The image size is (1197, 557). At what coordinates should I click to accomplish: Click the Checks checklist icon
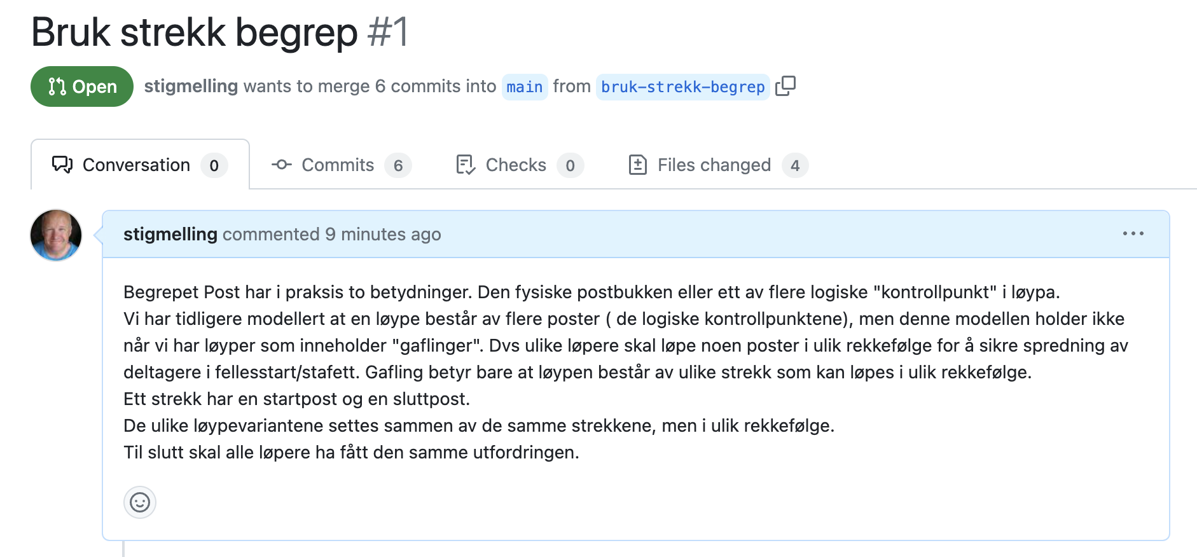466,165
